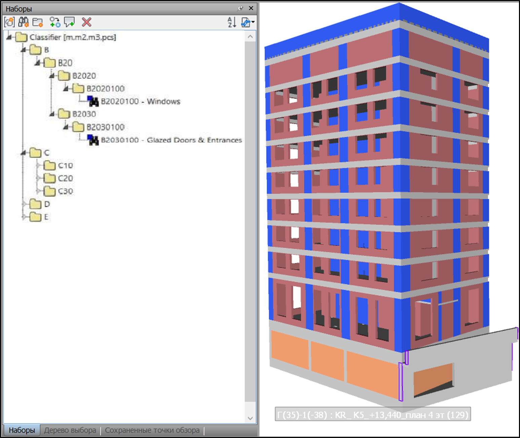Collapse the B folder arrow
520x438 pixels.
click(x=23, y=50)
